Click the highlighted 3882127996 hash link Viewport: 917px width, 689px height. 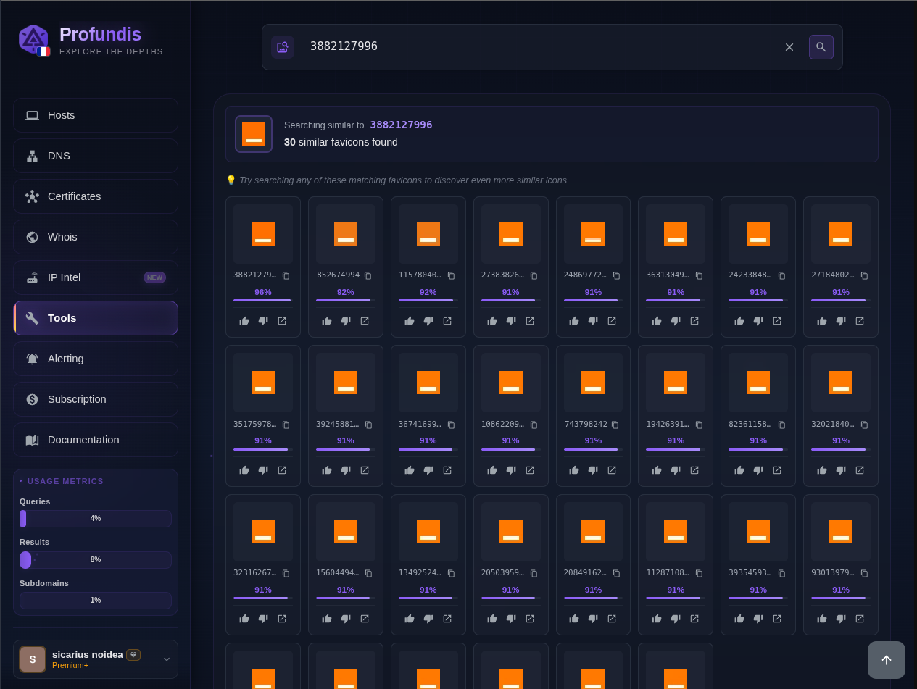pos(401,125)
